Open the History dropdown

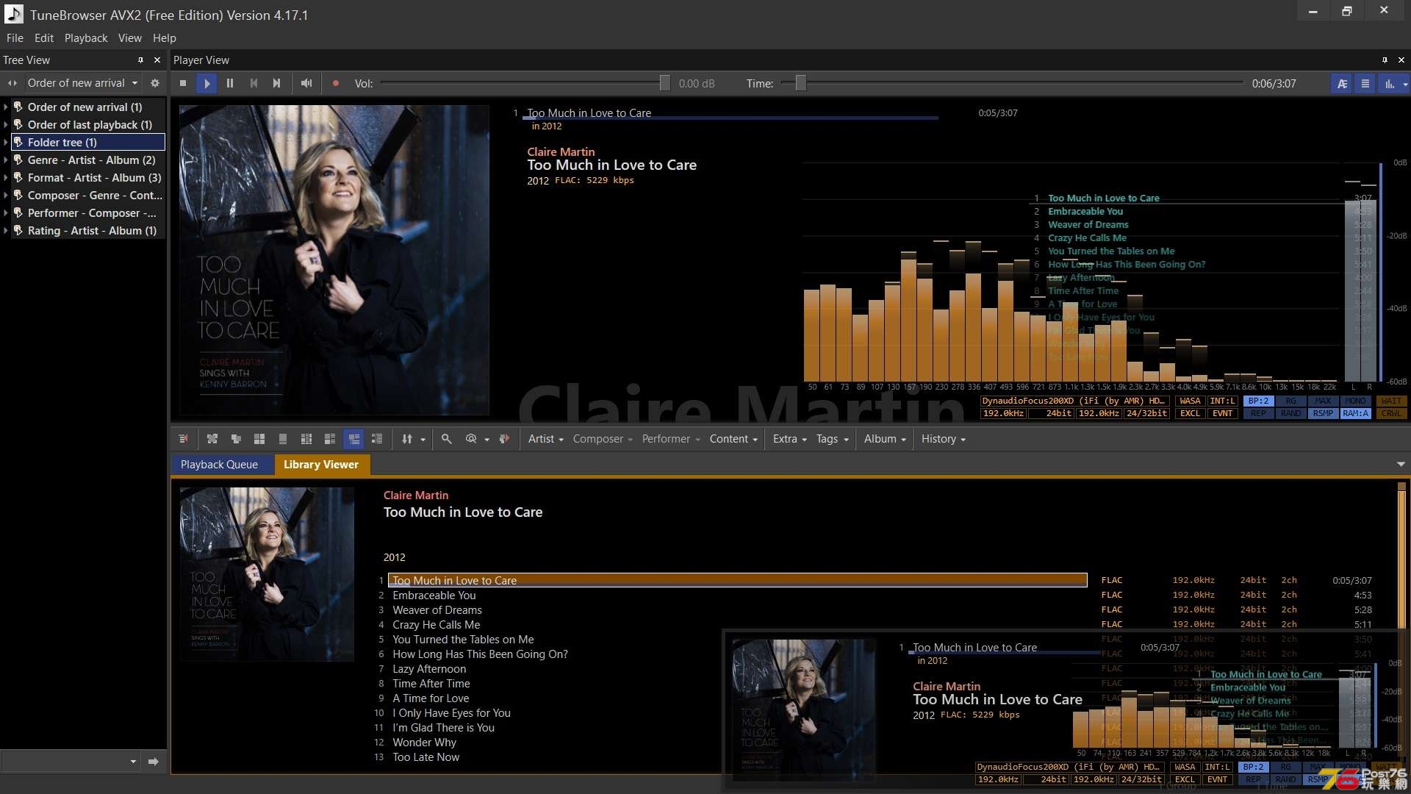click(x=943, y=439)
